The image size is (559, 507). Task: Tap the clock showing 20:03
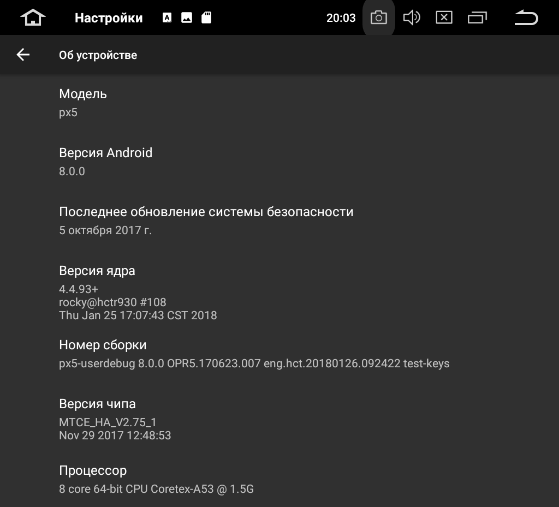(x=341, y=18)
